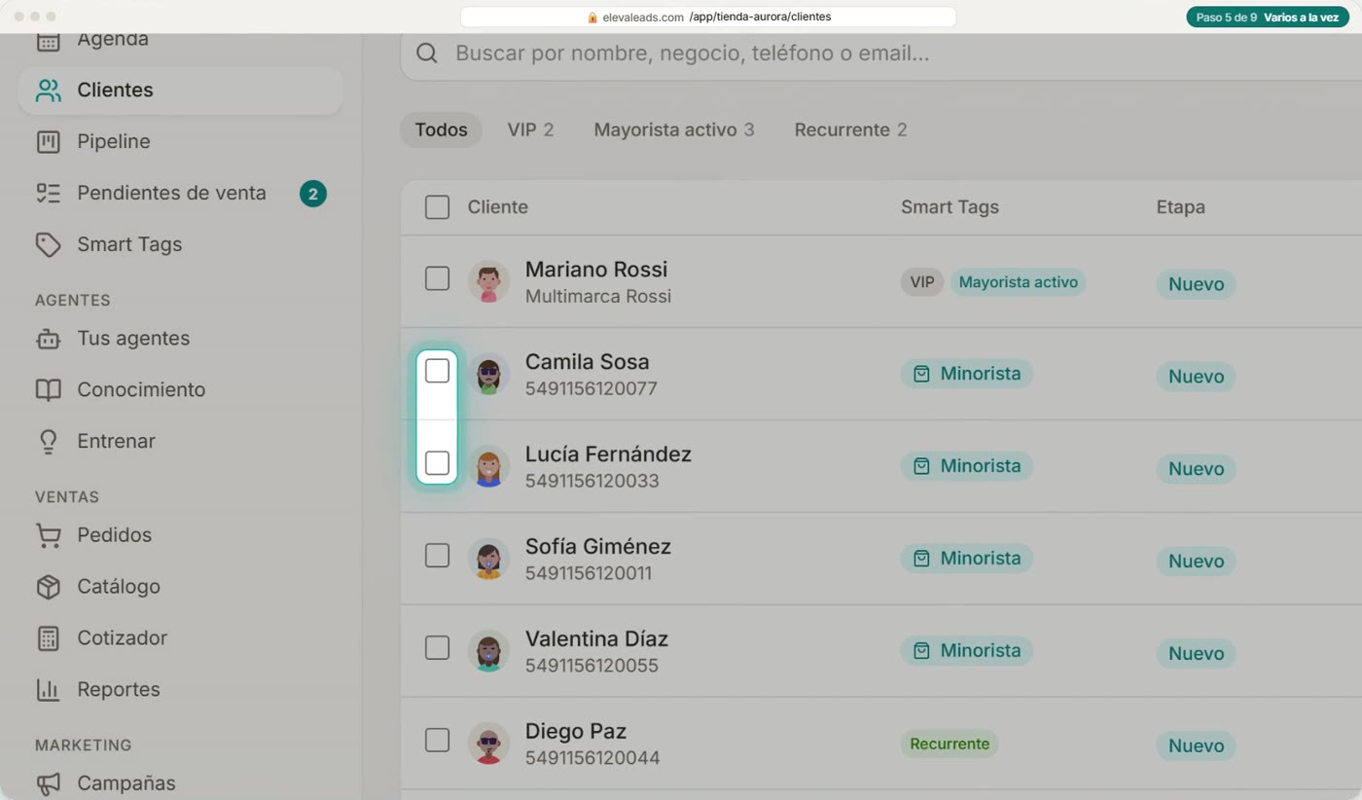Check the box for Mariano Rossi
The width and height of the screenshot is (1362, 800).
coord(438,278)
